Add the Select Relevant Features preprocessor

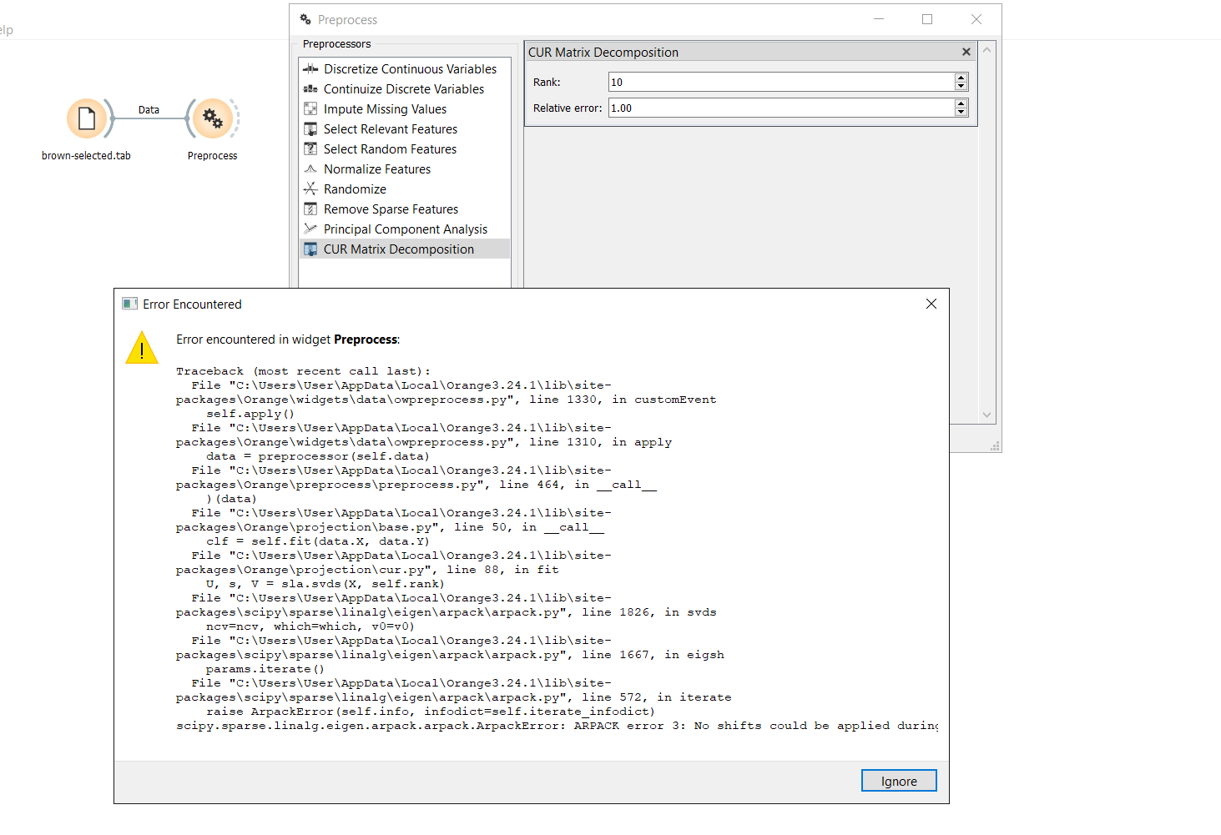pyautogui.click(x=390, y=128)
